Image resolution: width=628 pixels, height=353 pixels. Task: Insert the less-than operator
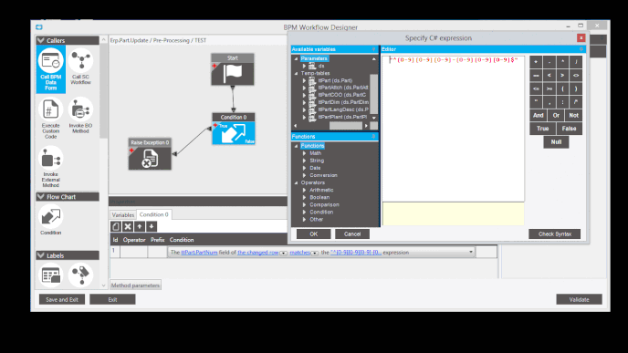click(549, 75)
